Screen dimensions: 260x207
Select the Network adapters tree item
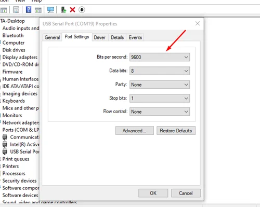(x=21, y=122)
